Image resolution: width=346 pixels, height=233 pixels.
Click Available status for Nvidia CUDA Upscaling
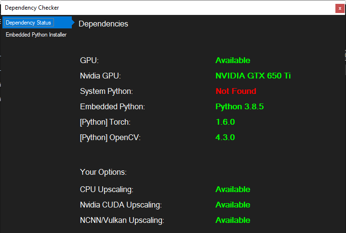233,205
